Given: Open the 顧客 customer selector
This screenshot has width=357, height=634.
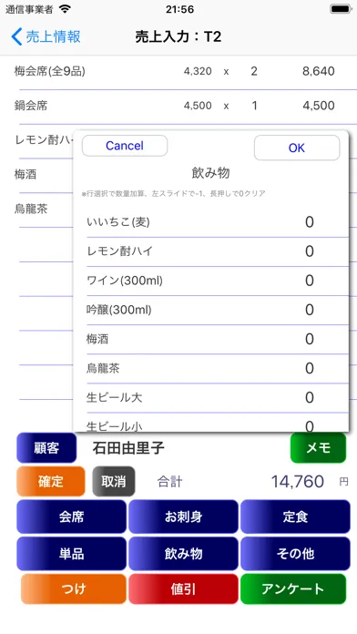Looking at the screenshot, I should (46, 447).
